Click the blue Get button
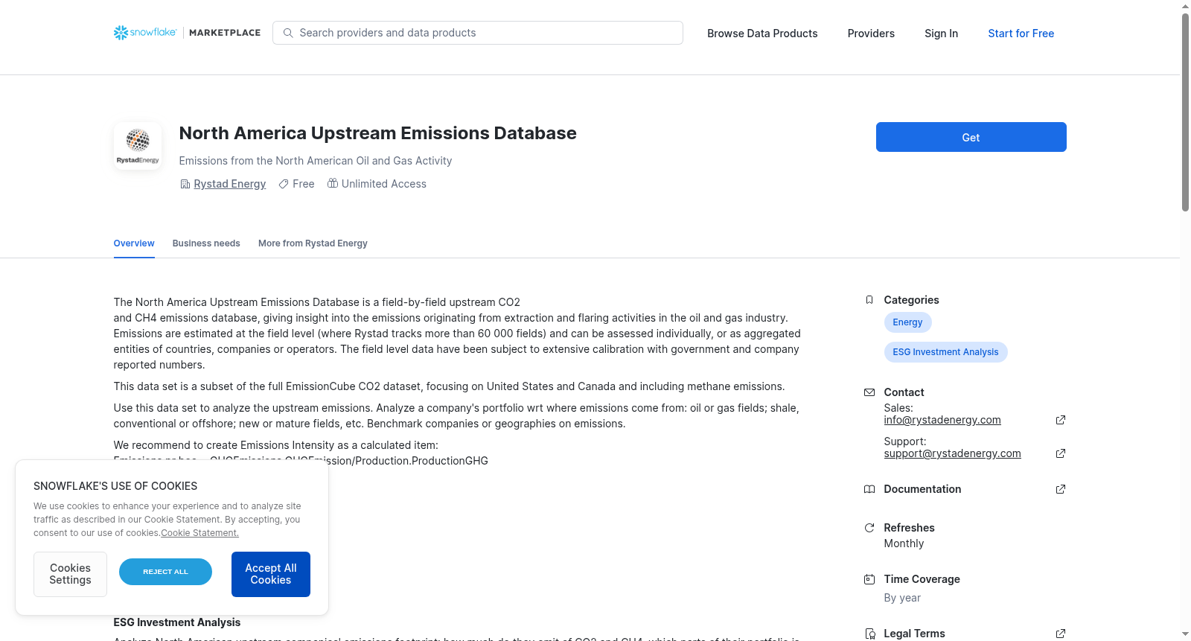Image resolution: width=1191 pixels, height=641 pixels. [971, 137]
